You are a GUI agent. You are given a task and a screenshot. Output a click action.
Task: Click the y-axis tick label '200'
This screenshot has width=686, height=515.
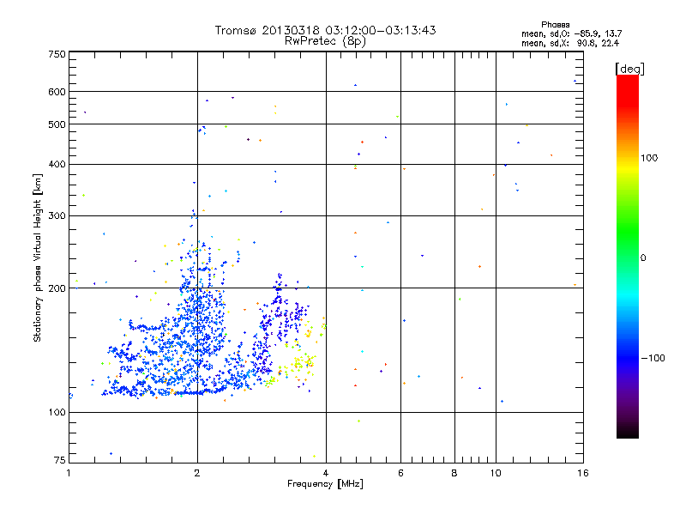click(x=57, y=288)
